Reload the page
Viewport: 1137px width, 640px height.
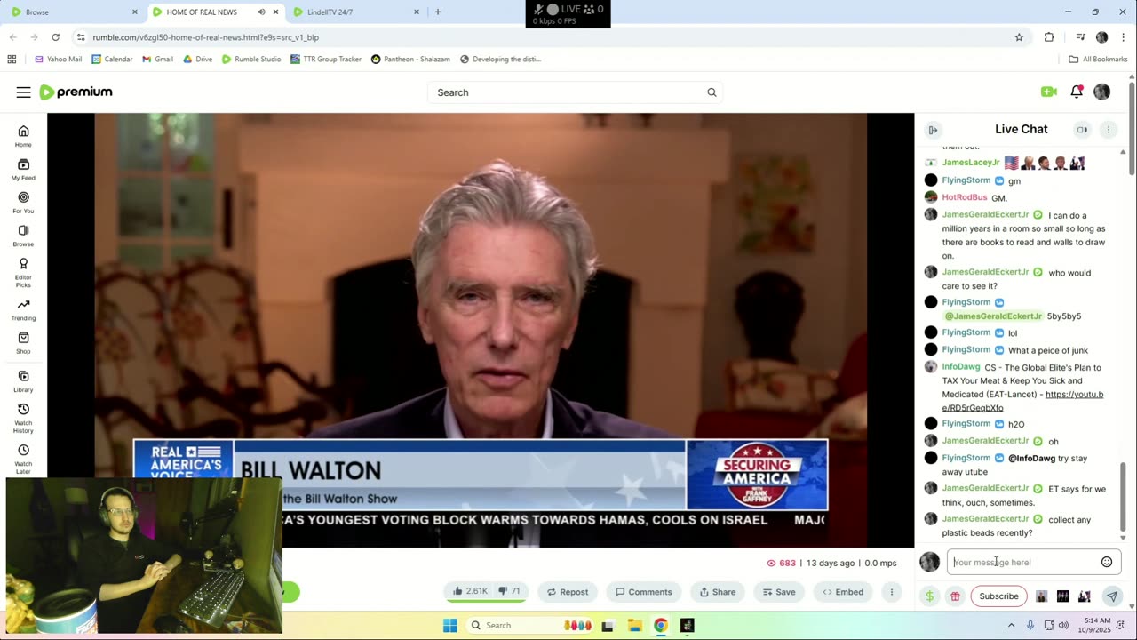coord(55,37)
